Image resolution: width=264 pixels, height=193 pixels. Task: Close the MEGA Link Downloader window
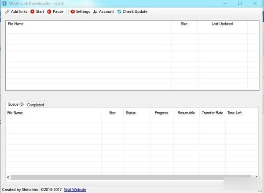[255, 4]
